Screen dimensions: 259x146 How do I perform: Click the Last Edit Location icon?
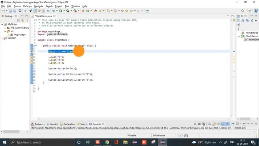coord(123,11)
